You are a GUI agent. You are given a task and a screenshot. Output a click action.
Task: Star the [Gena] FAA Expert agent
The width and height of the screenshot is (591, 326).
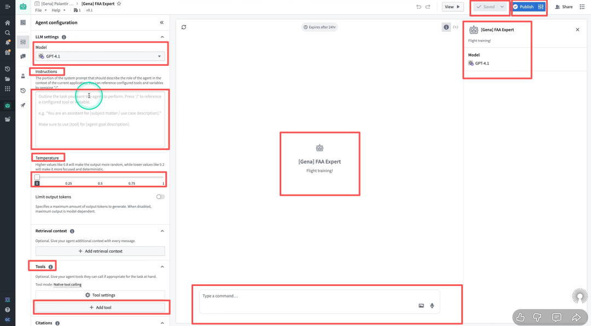[119, 4]
